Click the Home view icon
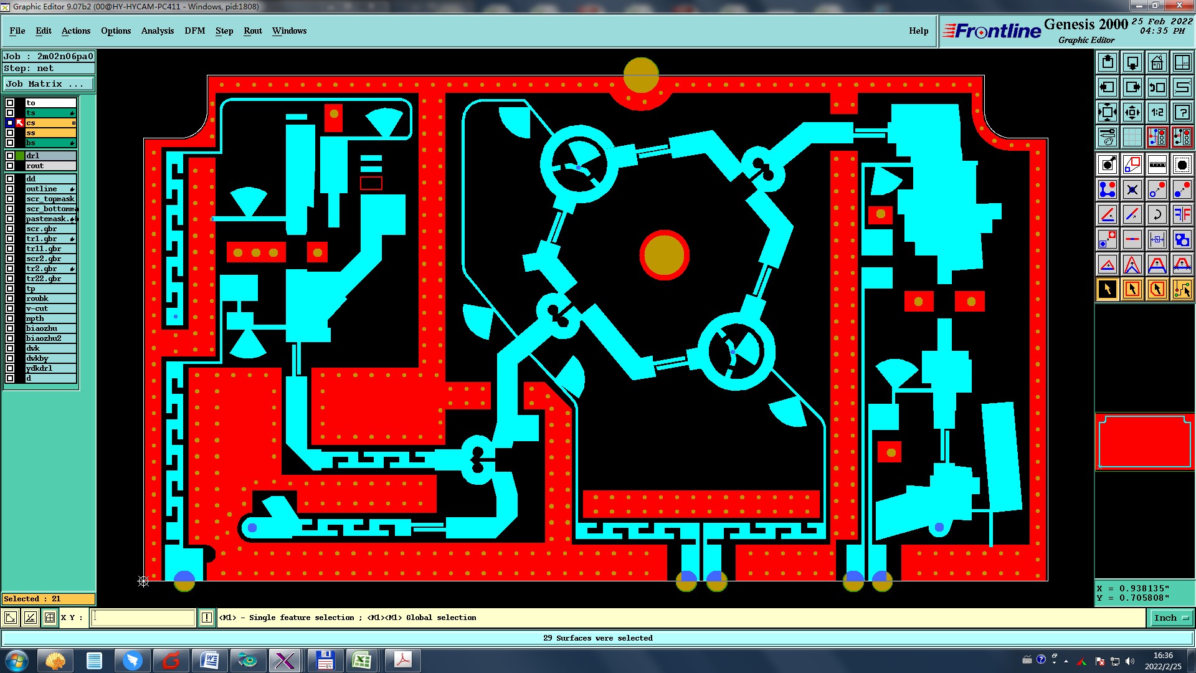The width and height of the screenshot is (1196, 673). click(x=1157, y=63)
